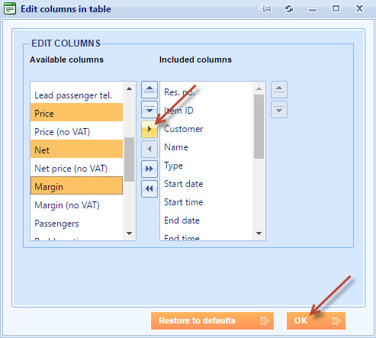376x338 pixels.
Task: Move included column down button
Action: pos(279,109)
